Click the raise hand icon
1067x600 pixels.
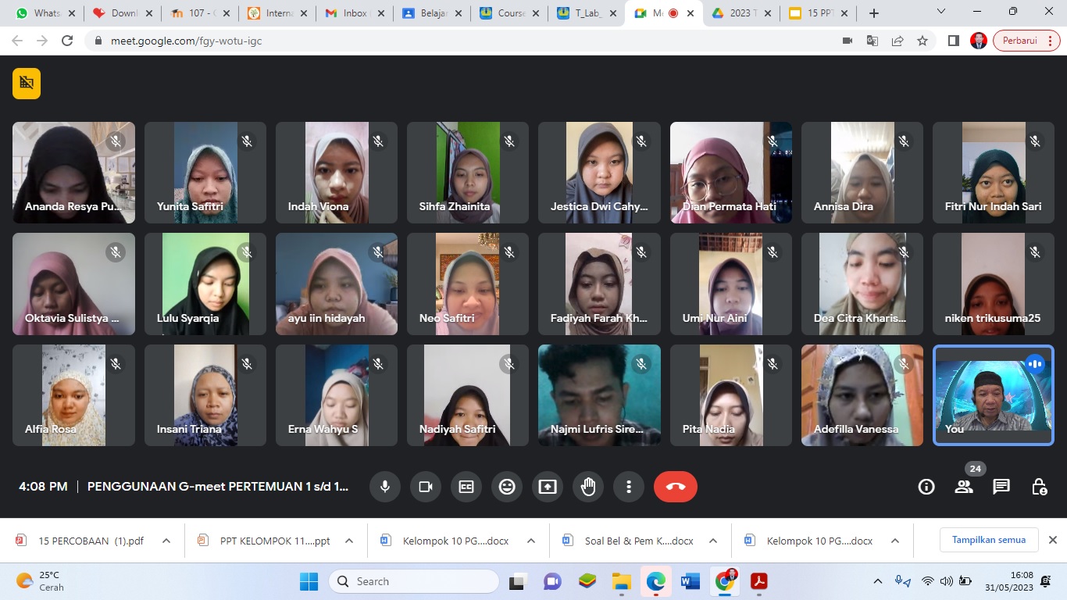point(588,487)
